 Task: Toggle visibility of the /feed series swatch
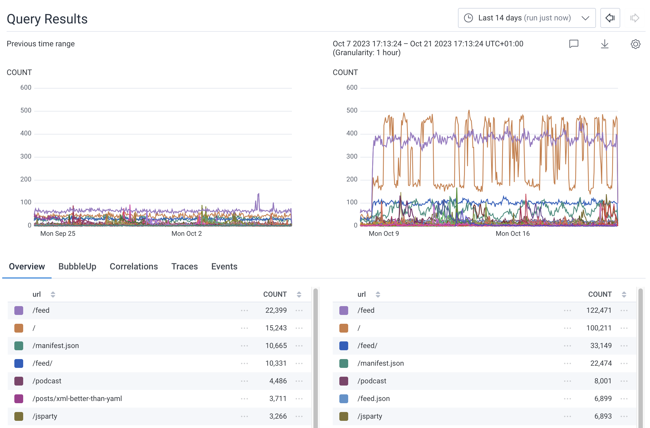coord(18,310)
